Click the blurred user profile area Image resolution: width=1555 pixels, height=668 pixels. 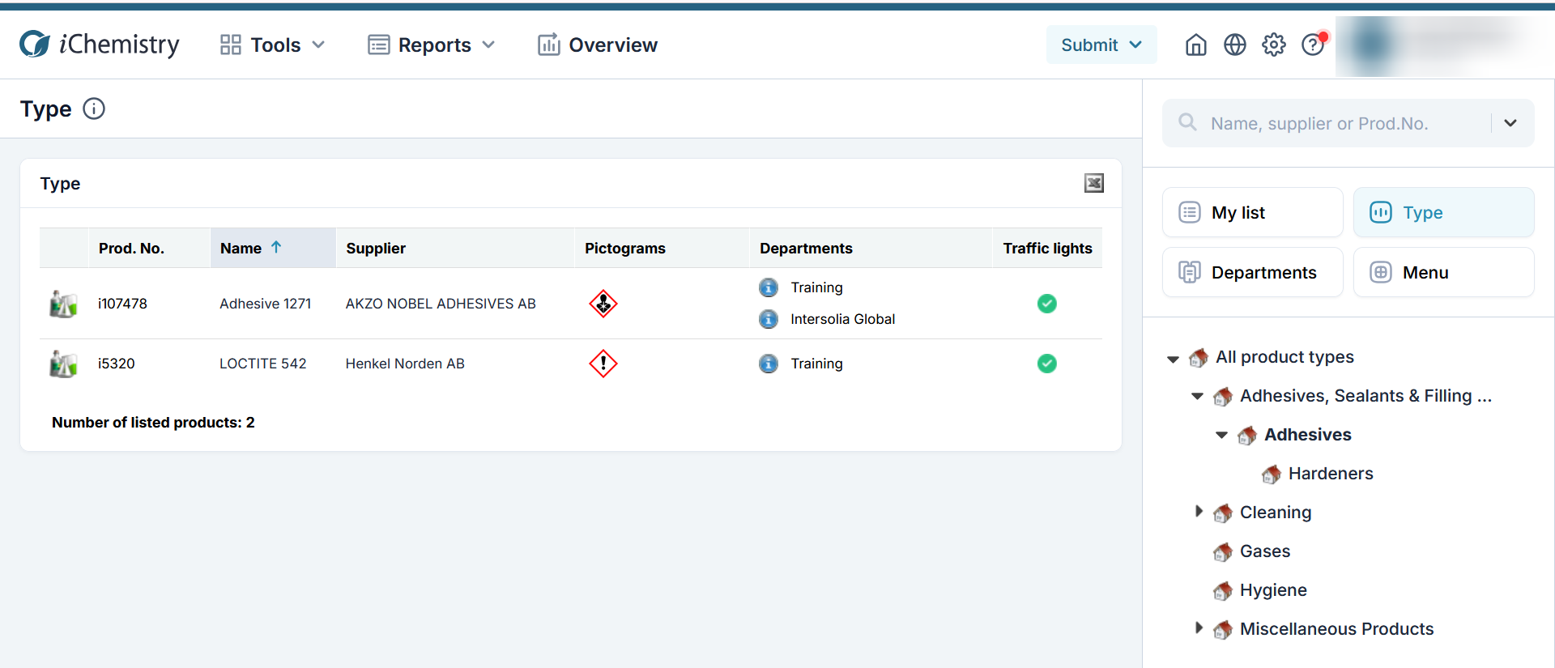1445,46
